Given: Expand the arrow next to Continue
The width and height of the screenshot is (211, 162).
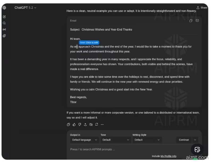Looking at the screenshot, I should [195, 140].
